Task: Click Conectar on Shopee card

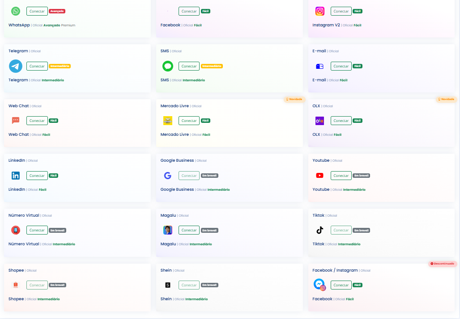Action: click(37, 285)
